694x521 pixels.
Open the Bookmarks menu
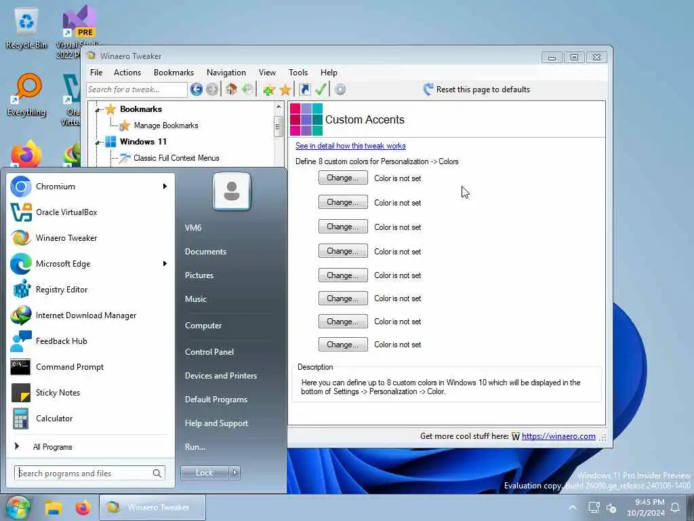coord(173,72)
